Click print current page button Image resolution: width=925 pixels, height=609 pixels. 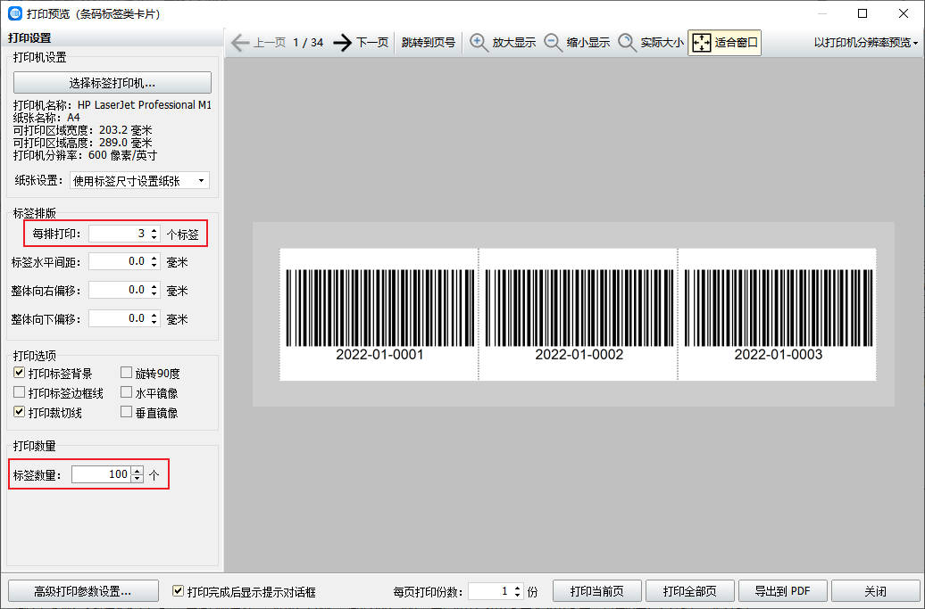click(x=597, y=591)
